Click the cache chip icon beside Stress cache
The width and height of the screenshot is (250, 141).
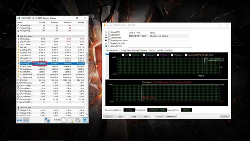tap(106, 38)
